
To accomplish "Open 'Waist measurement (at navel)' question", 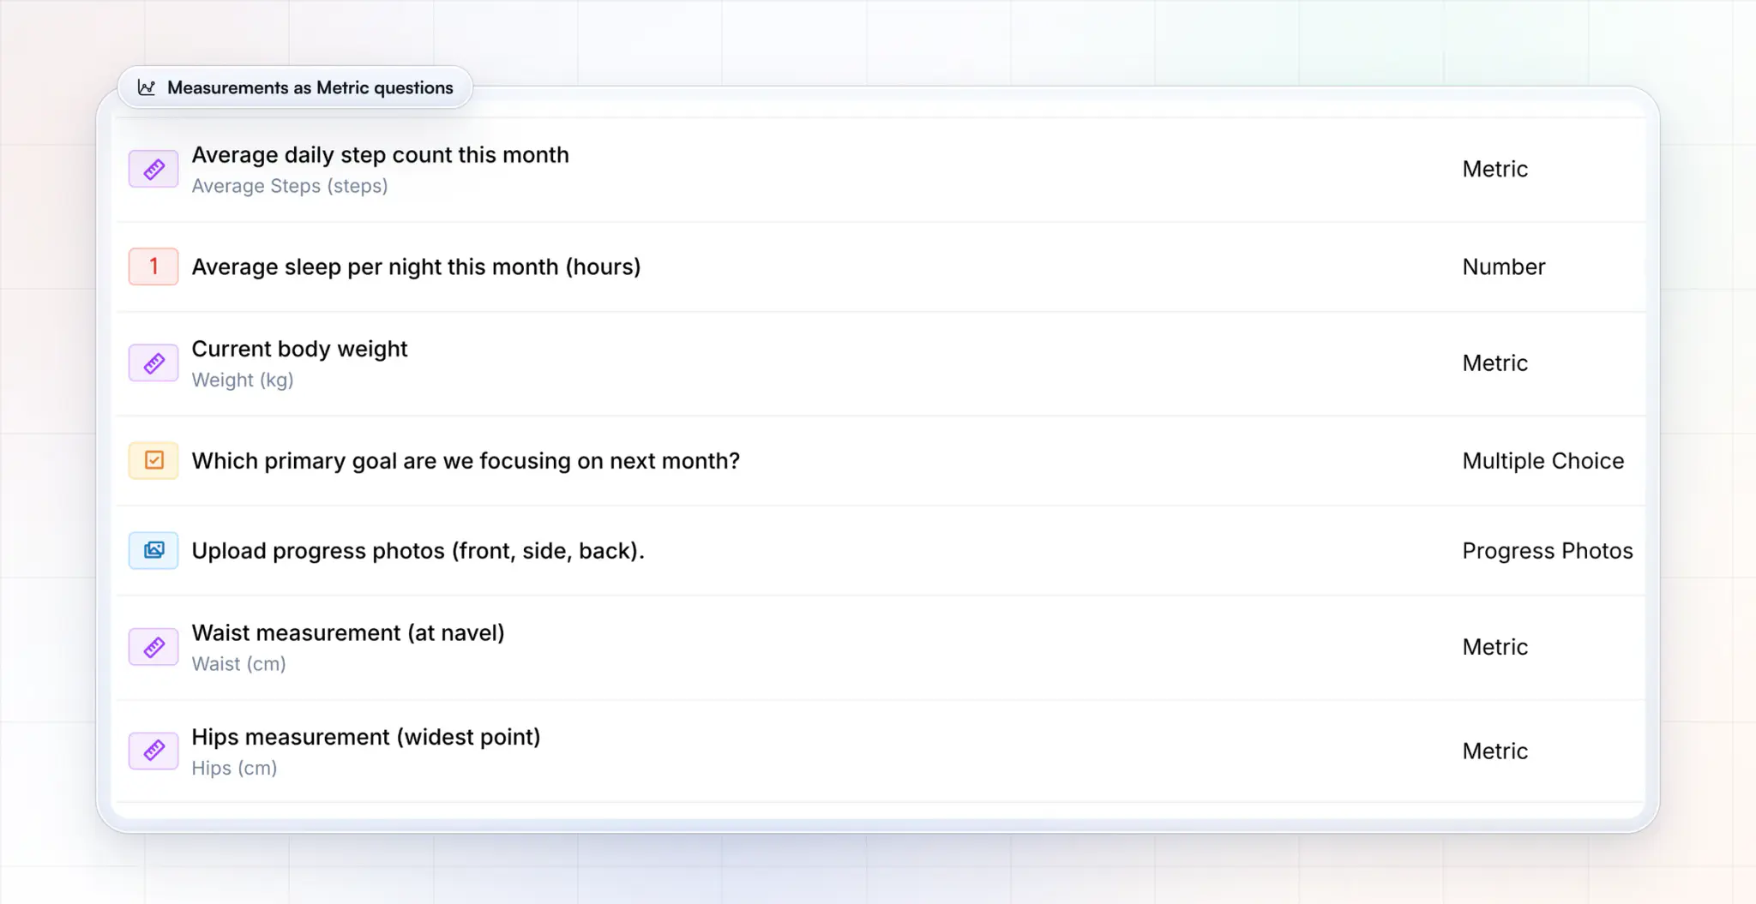I will [347, 633].
